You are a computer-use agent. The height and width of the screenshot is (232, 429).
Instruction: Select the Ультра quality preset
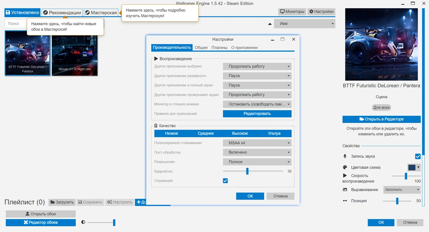point(274,133)
